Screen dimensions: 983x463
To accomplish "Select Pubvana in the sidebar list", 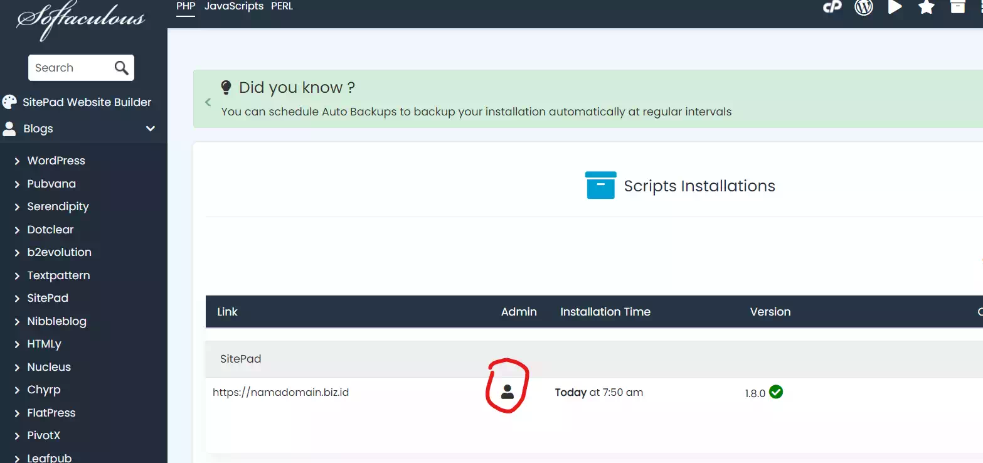I will point(51,184).
